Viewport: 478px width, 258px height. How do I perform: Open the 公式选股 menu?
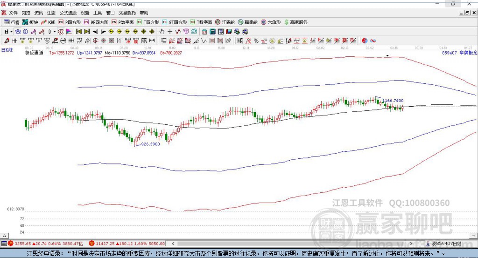coord(68,13)
